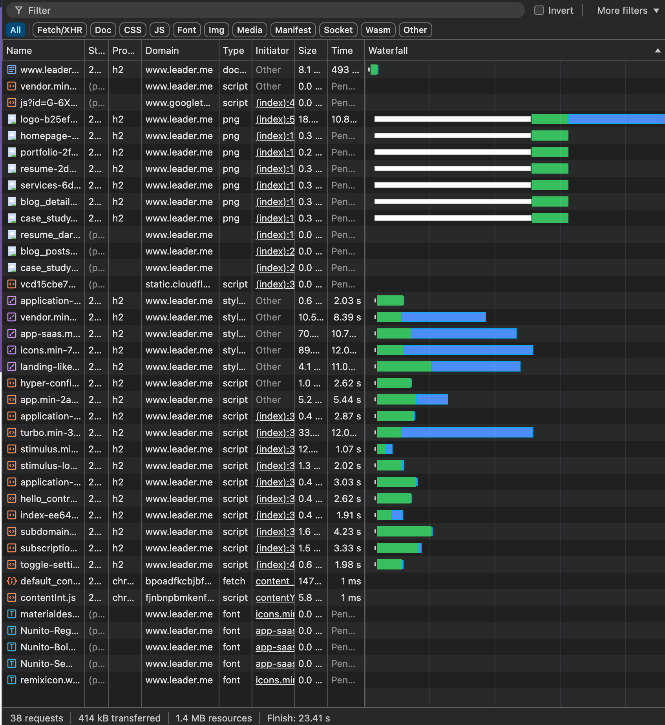Click the script icon beside turbo.min-3

pos(12,433)
